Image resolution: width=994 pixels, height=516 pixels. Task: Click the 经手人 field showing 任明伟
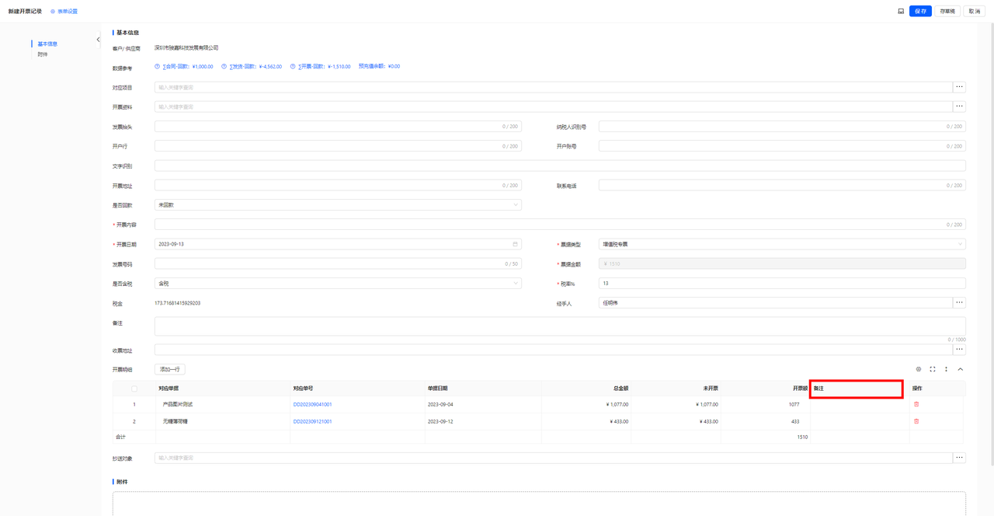click(x=776, y=303)
